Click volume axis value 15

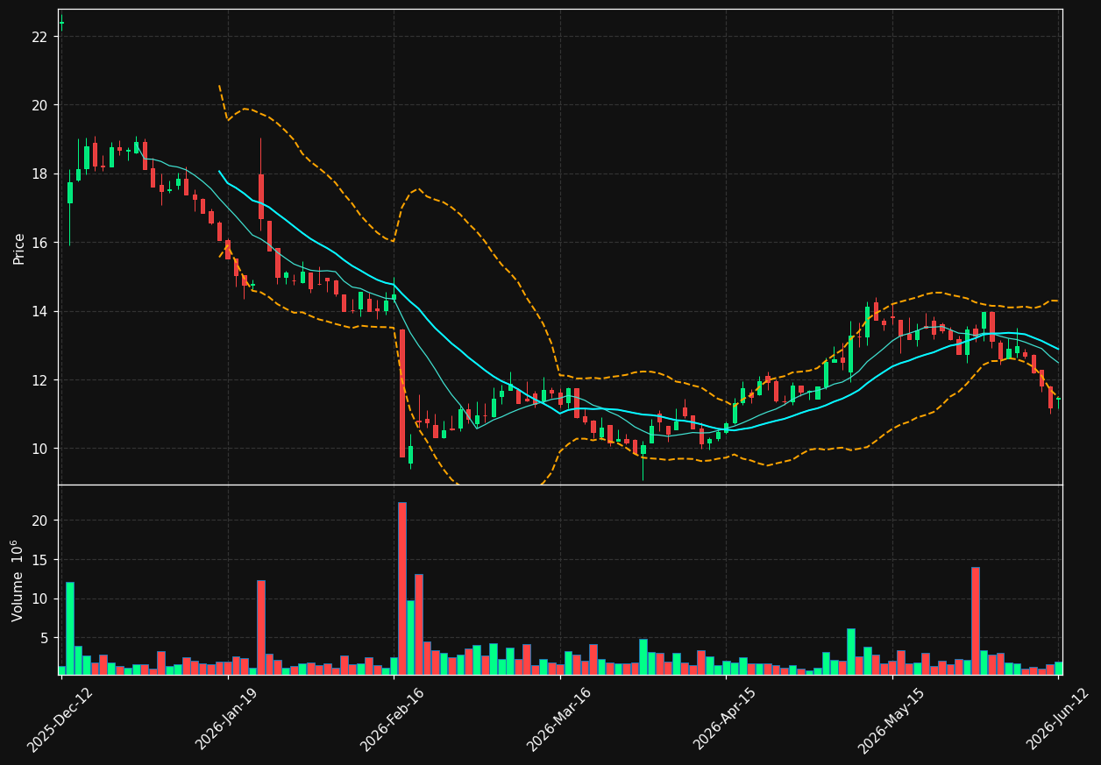(39, 560)
